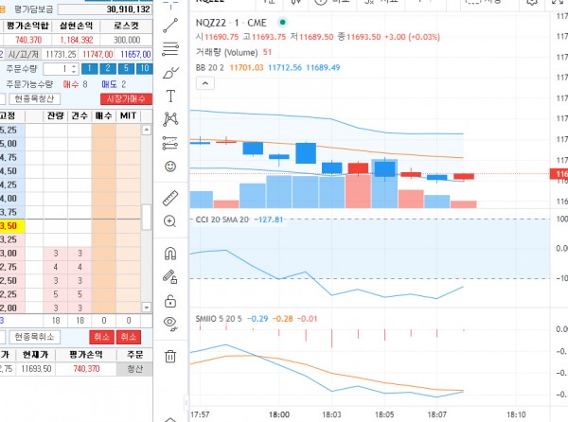Toggle magnet mode for drawings

point(170,254)
